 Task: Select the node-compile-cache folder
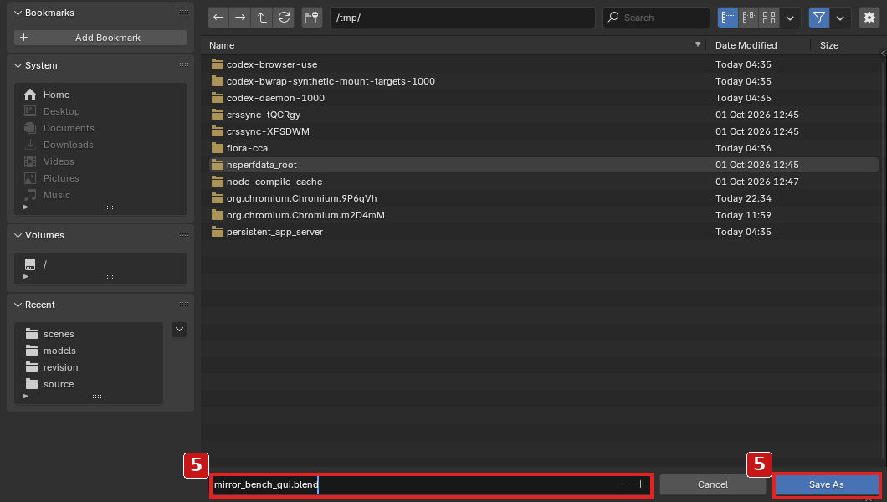(x=543, y=182)
